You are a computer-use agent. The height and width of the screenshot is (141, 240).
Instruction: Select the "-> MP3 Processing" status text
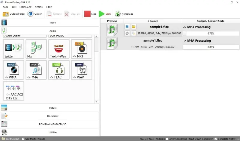(x=197, y=27)
